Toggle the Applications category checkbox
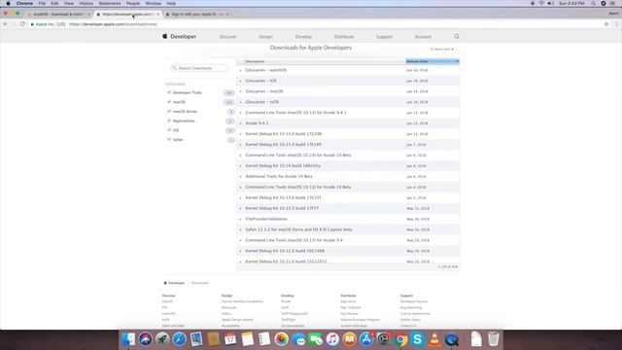Image resolution: width=622 pixels, height=350 pixels. click(169, 121)
